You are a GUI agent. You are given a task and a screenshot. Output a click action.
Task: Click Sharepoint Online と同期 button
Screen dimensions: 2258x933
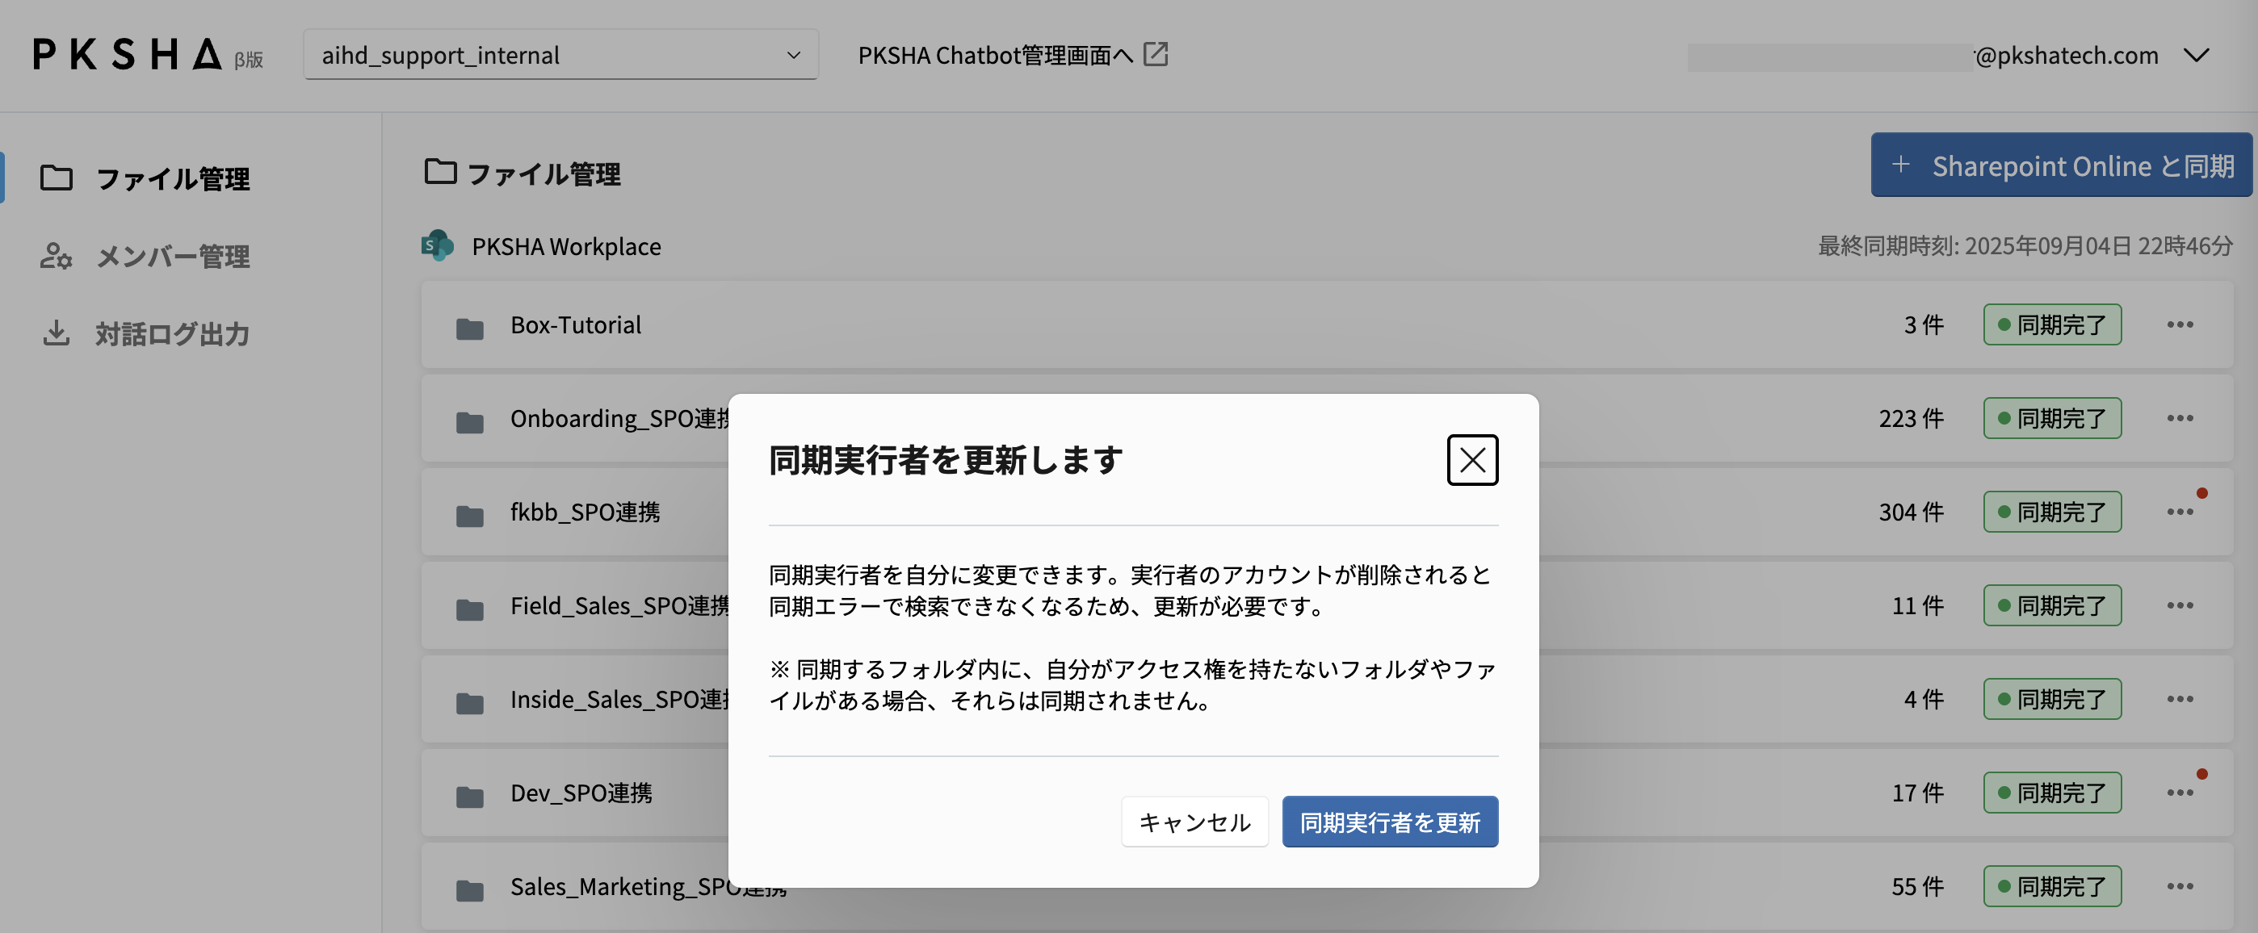[x=2061, y=165]
